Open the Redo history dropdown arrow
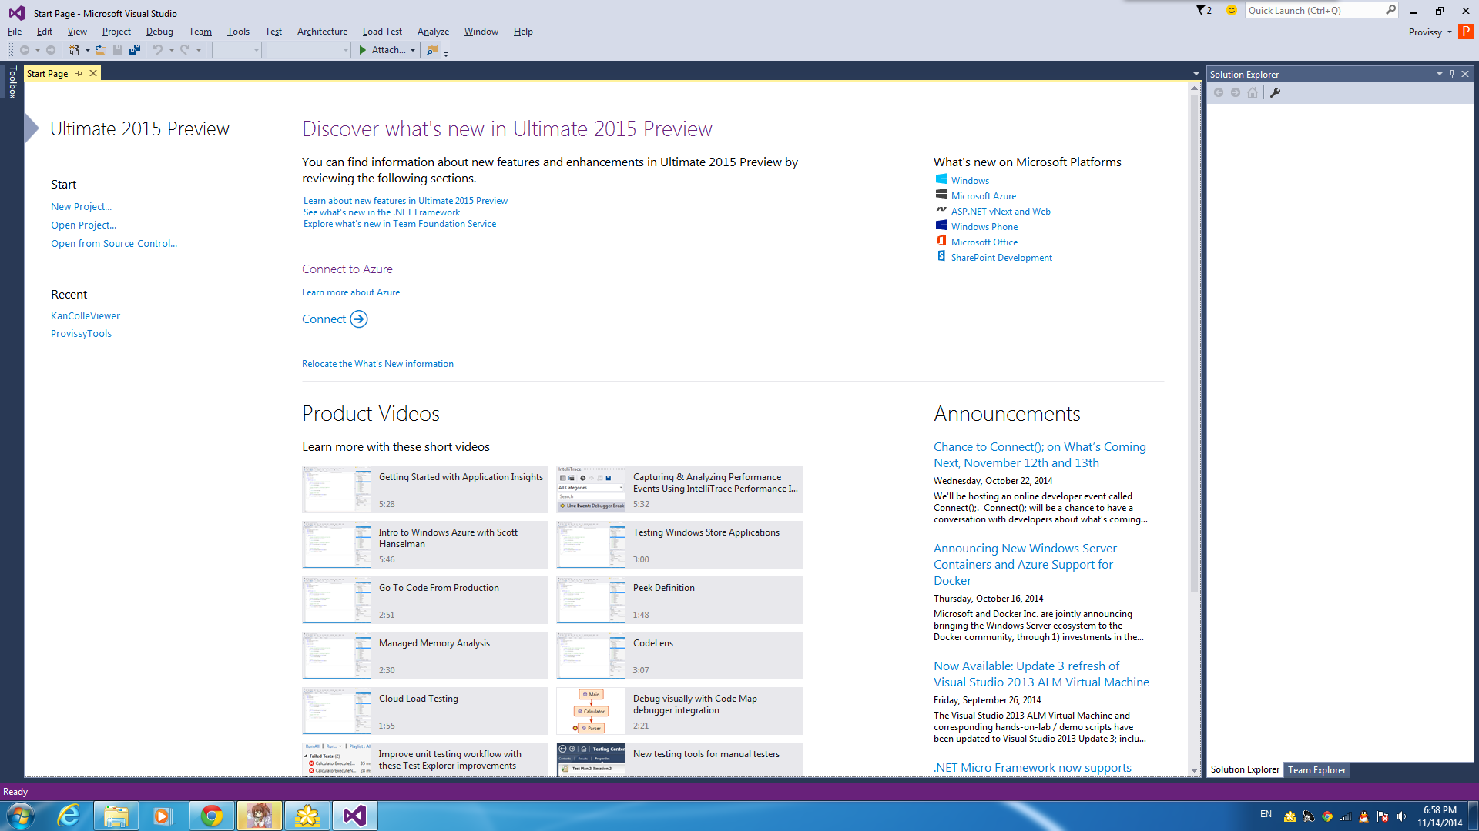The image size is (1479, 831). tap(199, 50)
